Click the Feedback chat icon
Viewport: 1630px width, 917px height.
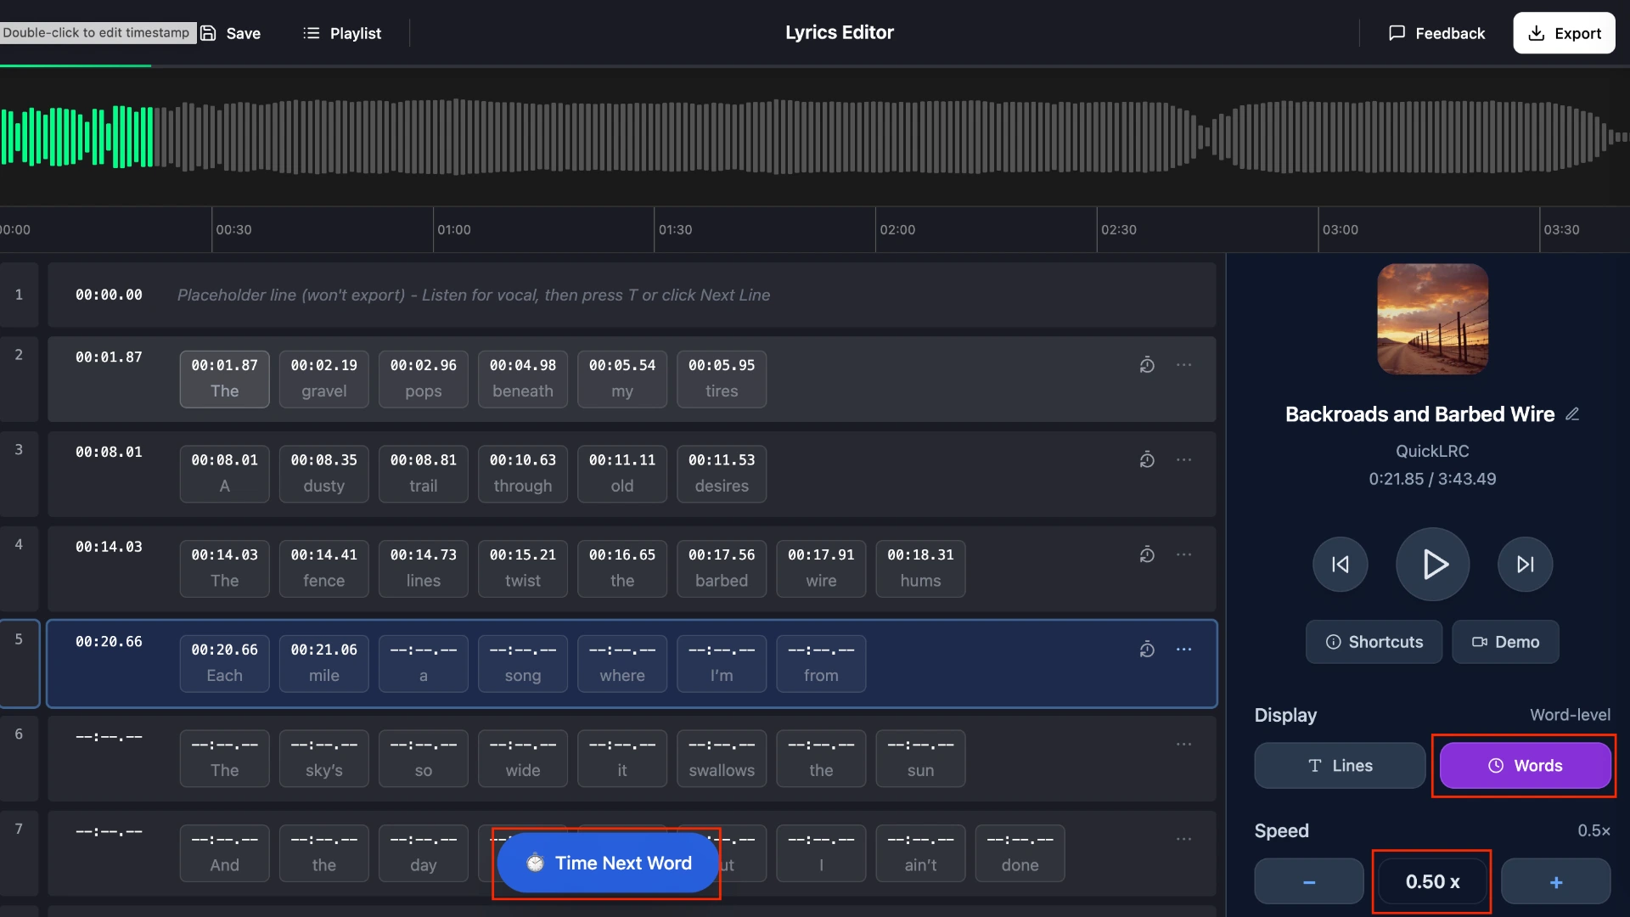[1397, 33]
